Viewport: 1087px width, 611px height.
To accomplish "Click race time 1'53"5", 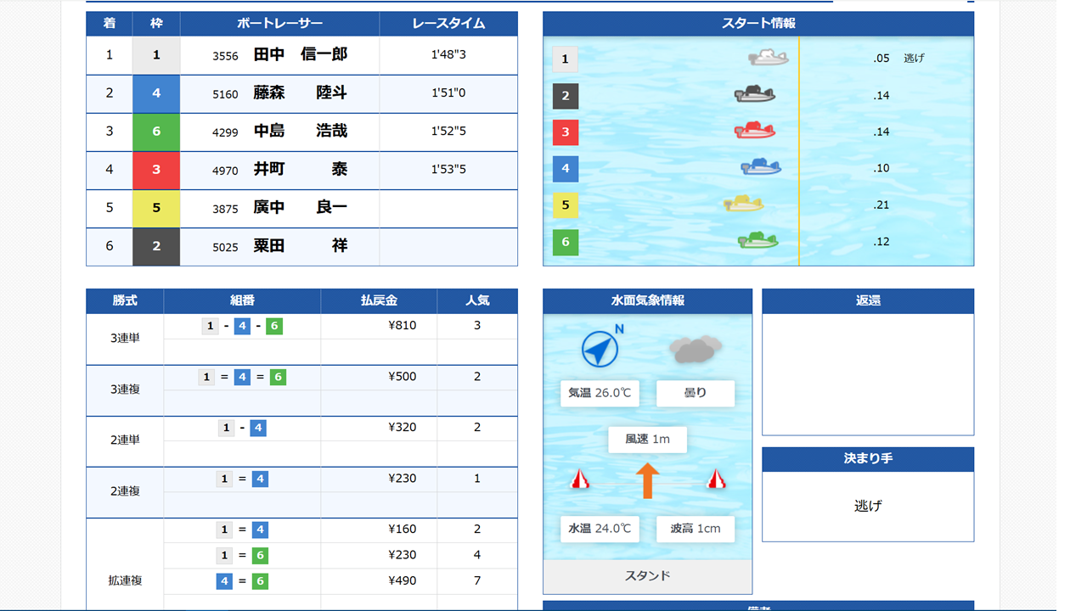I will (x=448, y=169).
